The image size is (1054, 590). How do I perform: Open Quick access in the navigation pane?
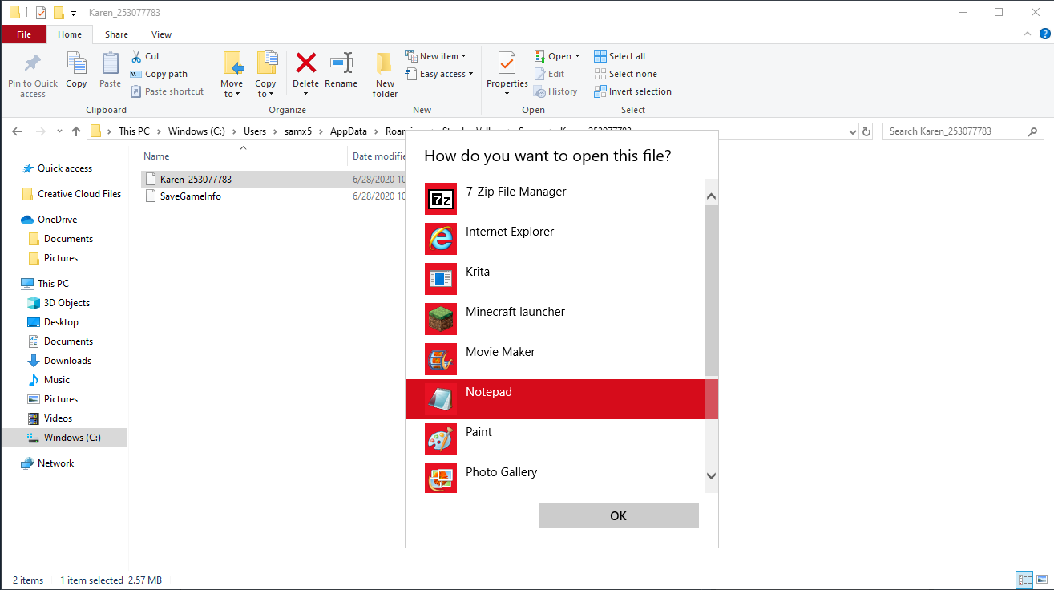[64, 168]
